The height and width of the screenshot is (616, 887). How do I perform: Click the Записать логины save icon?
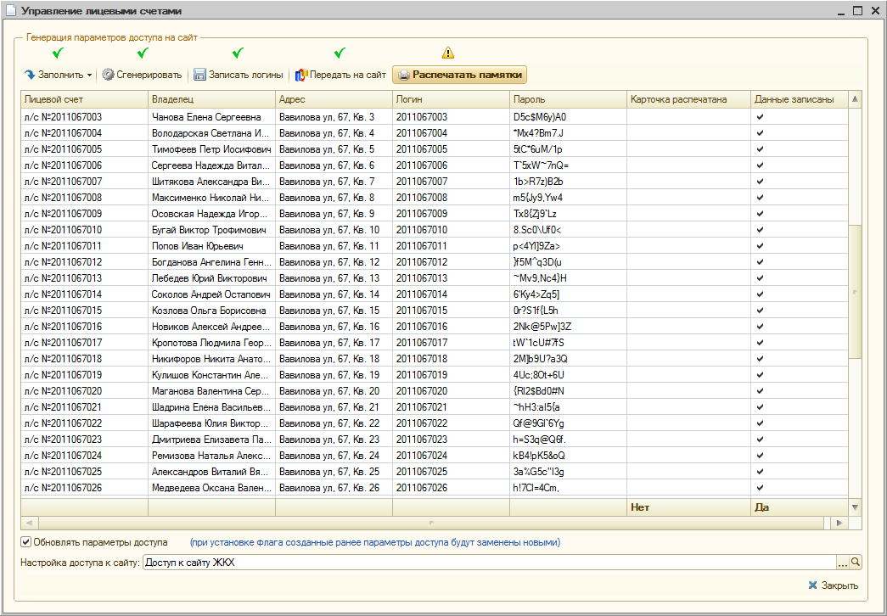pyautogui.click(x=199, y=75)
